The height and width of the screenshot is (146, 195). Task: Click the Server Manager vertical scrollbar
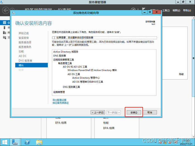pos(193,58)
